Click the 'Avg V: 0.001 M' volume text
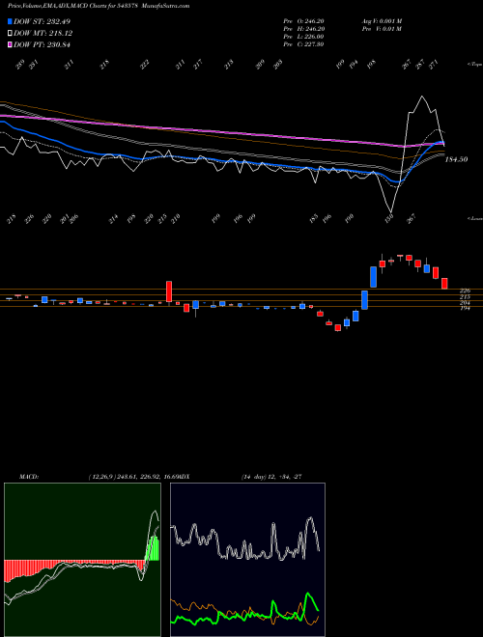The height and width of the screenshot is (637, 483). [382, 21]
